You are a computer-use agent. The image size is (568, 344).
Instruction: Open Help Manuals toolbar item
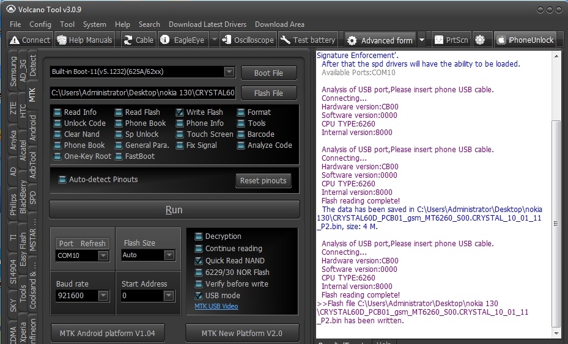pyautogui.click(x=85, y=40)
